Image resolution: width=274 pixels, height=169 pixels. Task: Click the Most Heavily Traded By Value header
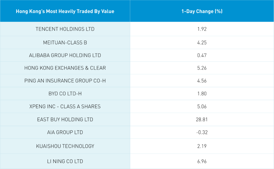[65, 11]
